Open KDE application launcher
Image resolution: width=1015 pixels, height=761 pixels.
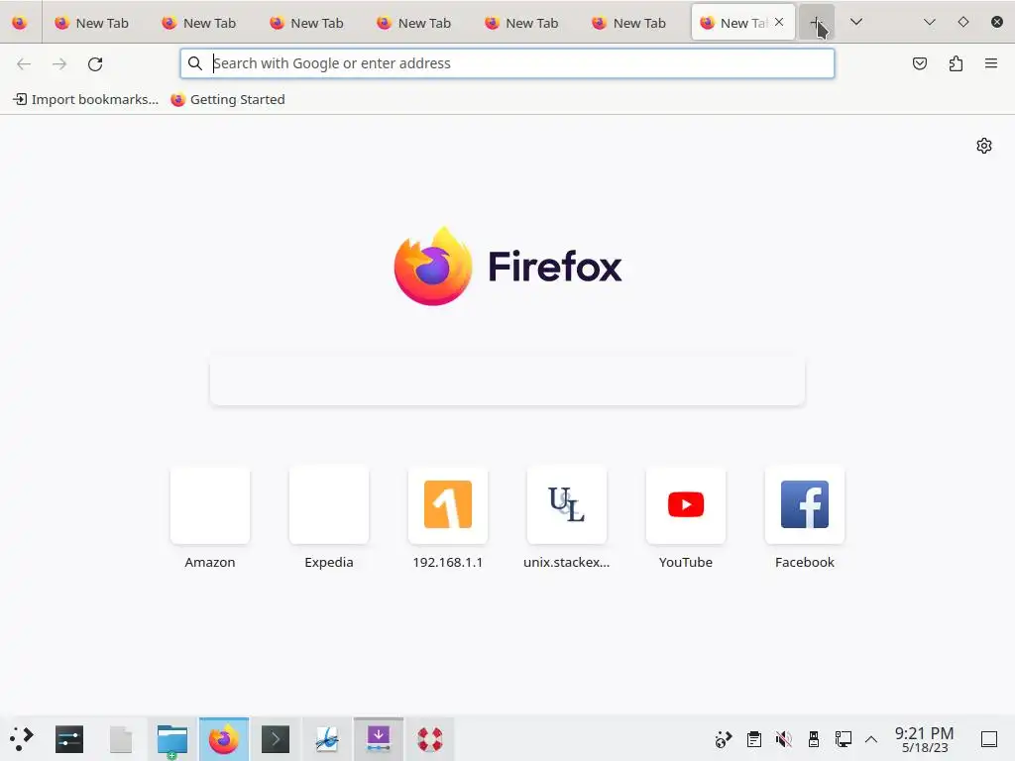coord(22,739)
